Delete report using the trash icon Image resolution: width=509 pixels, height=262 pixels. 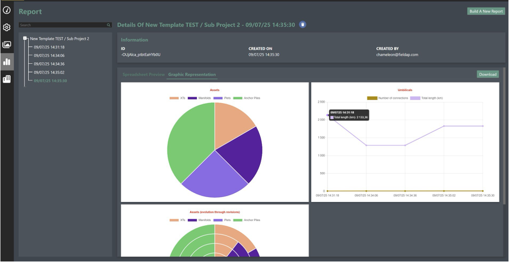pos(303,24)
